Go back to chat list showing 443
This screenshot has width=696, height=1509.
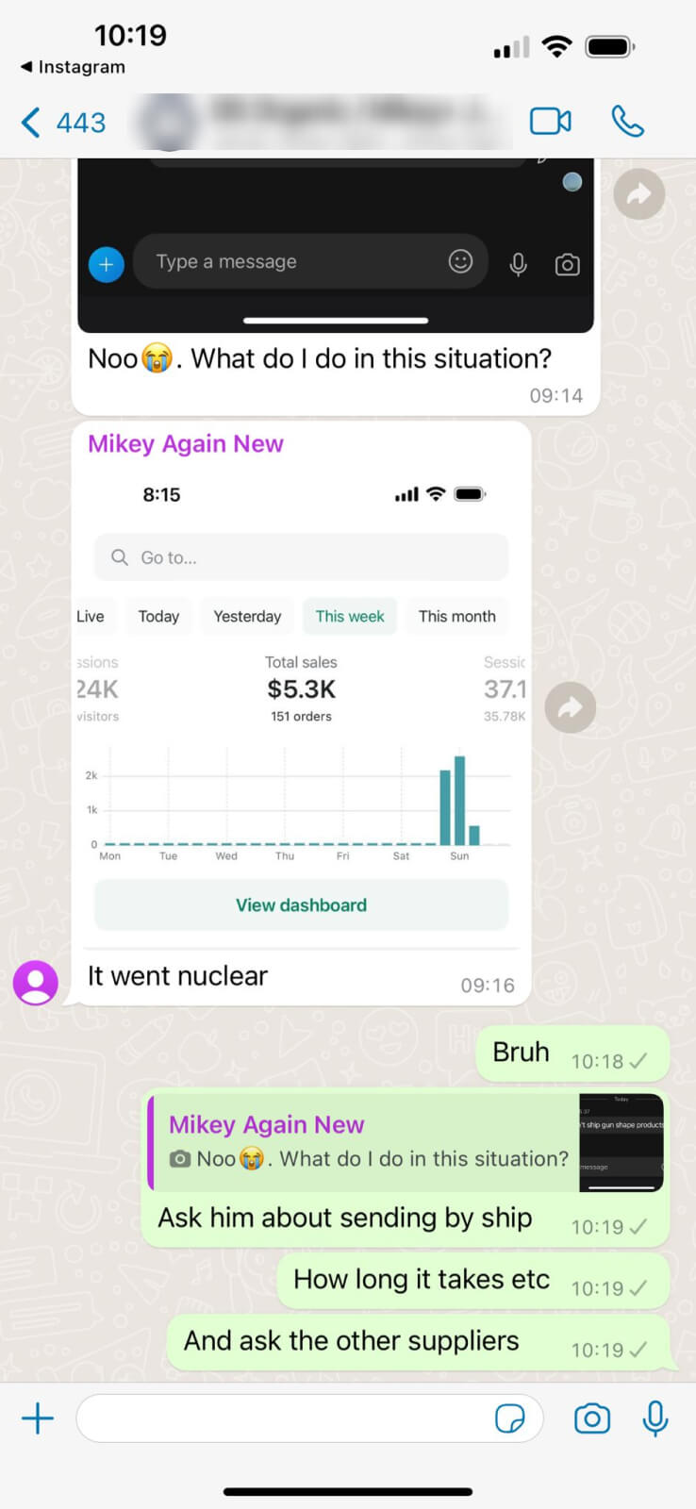point(63,123)
